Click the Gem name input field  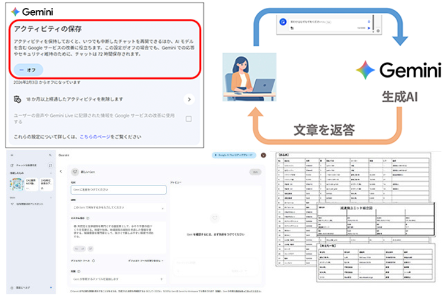coord(118,190)
